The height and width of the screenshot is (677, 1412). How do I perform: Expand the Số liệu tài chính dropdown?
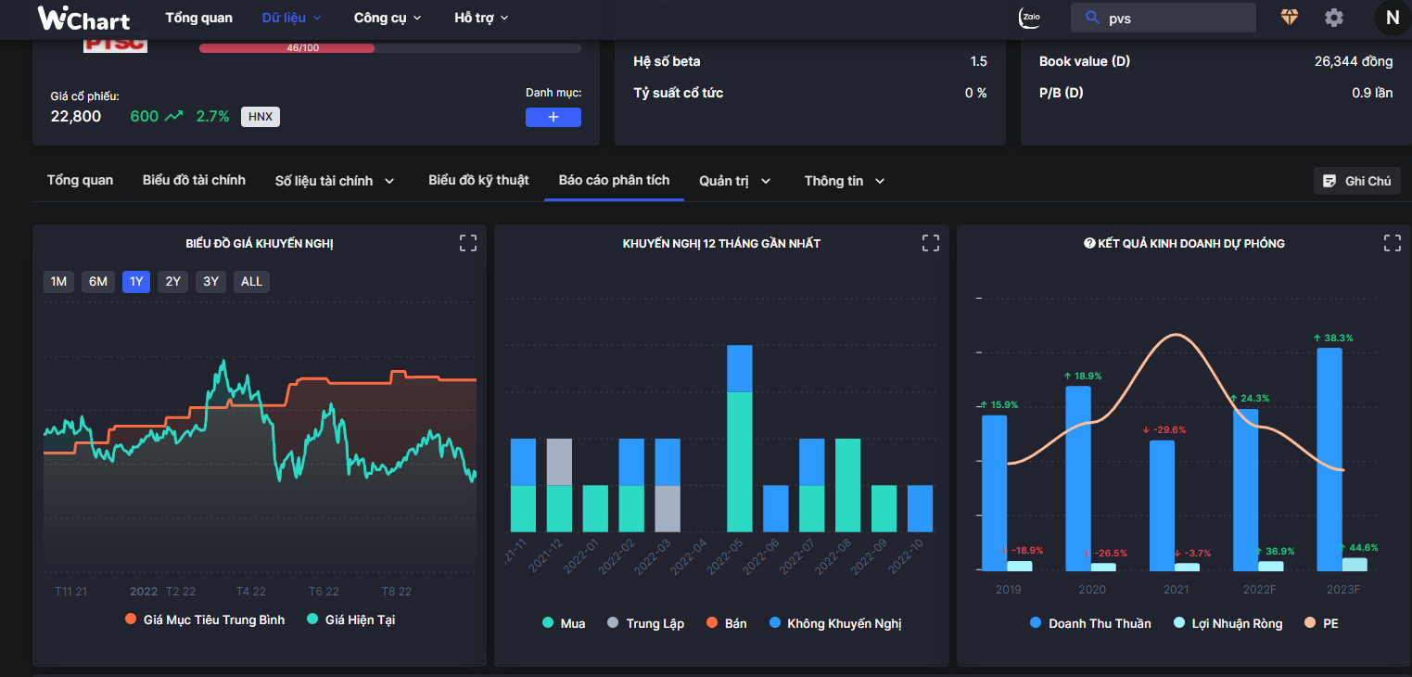(335, 181)
